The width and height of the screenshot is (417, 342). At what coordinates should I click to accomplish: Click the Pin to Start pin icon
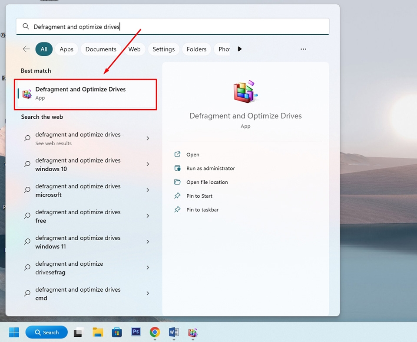tap(178, 196)
